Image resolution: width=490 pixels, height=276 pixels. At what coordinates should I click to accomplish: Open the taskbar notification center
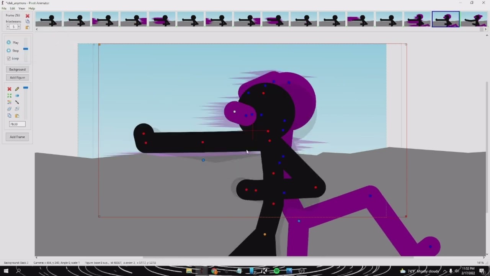[482, 271]
